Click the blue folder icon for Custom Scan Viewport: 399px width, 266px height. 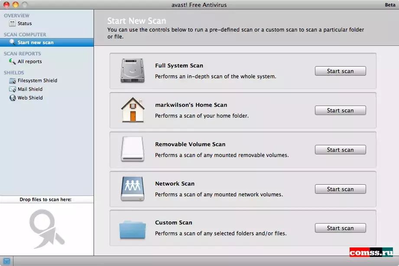[x=133, y=229]
